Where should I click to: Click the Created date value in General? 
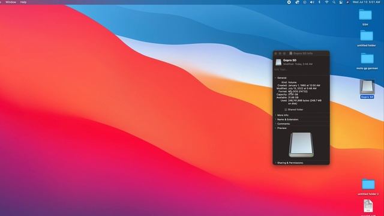click(x=304, y=85)
